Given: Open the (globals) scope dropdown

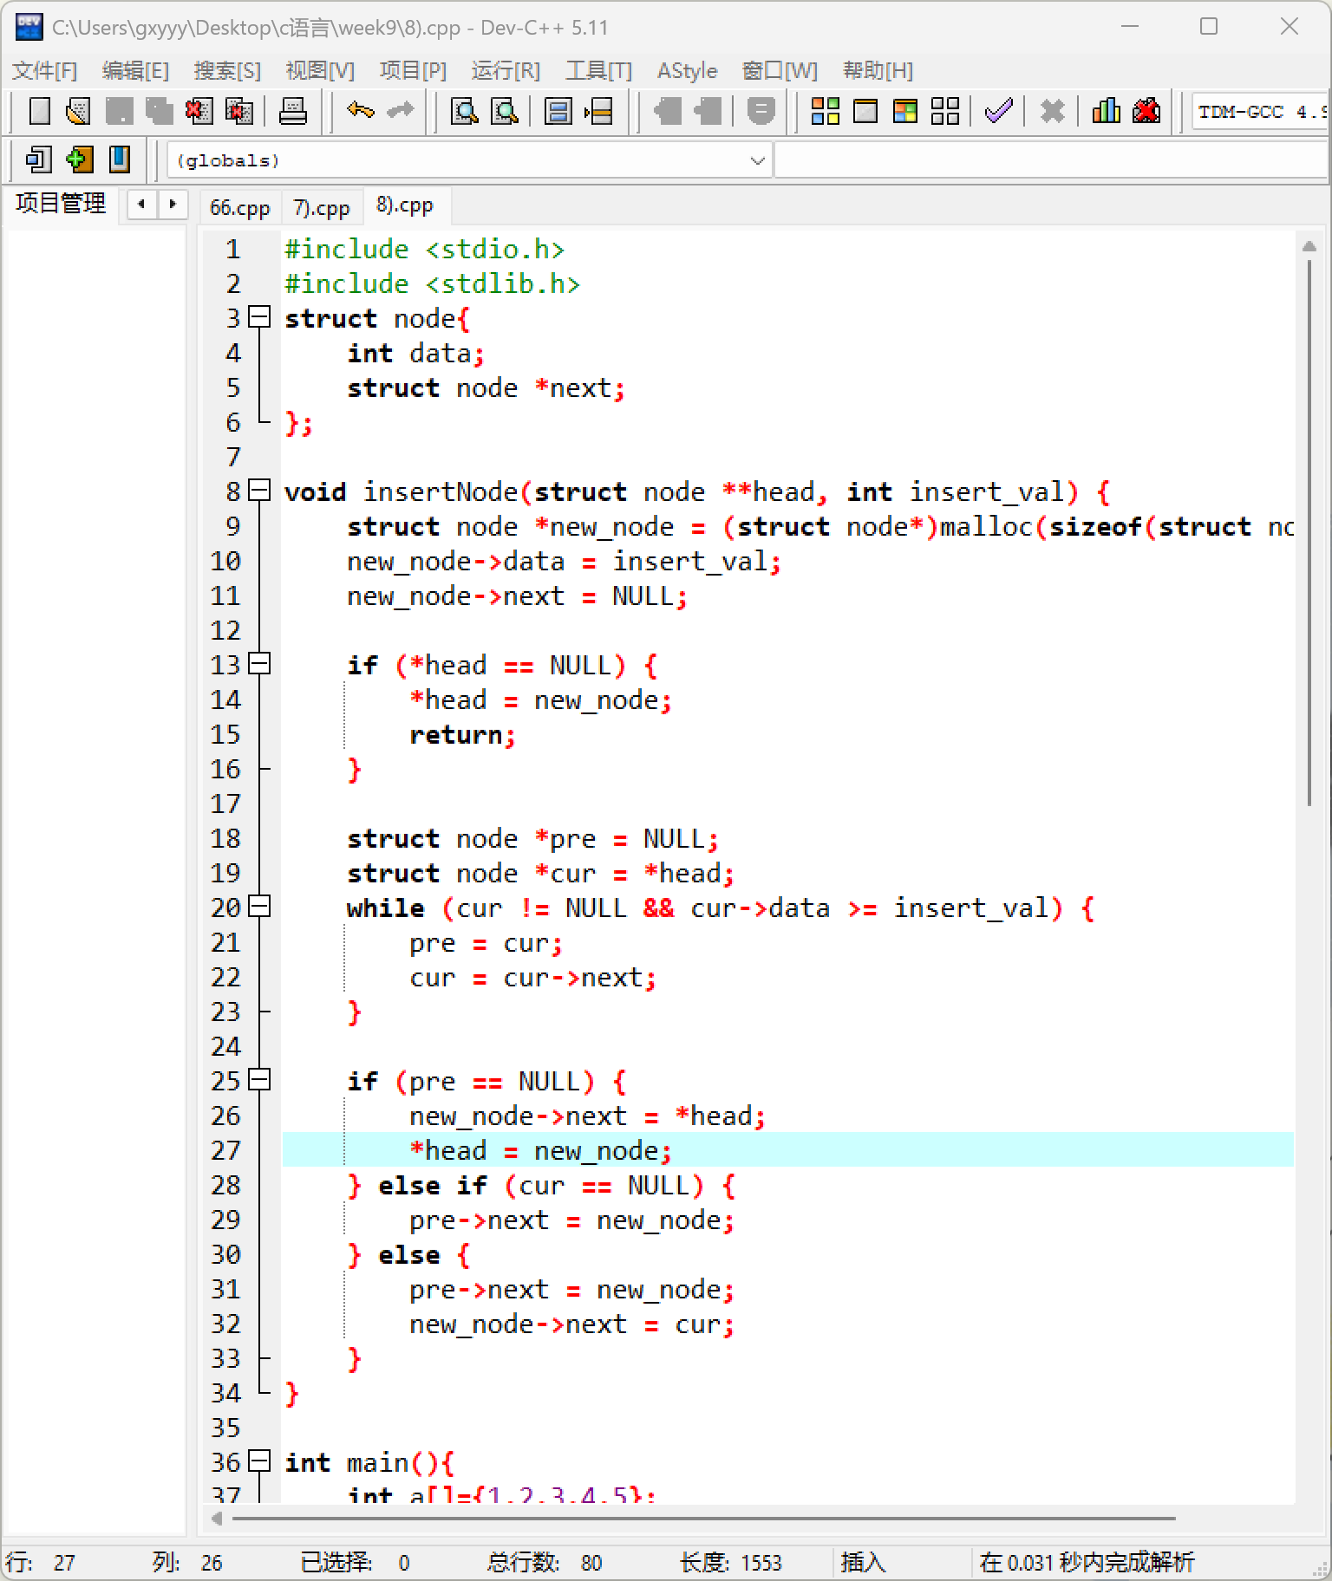Looking at the screenshot, I should [469, 160].
